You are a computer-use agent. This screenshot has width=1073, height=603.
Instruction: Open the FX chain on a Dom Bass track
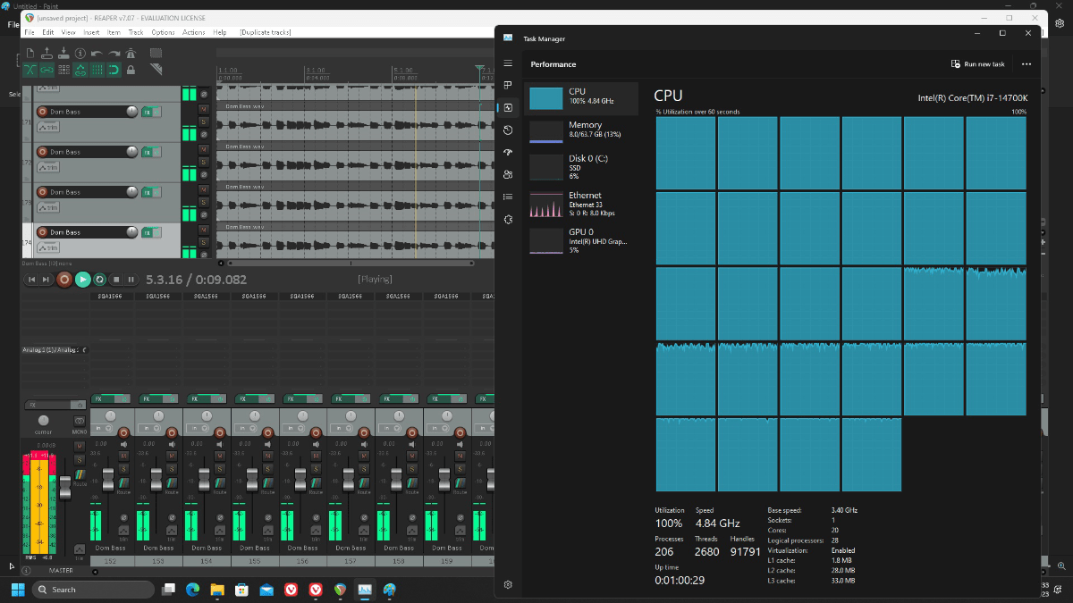coord(148,112)
